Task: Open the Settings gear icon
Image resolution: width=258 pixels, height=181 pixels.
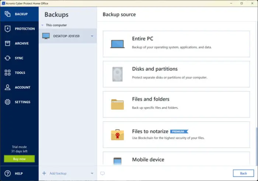Action: [x=7, y=102]
